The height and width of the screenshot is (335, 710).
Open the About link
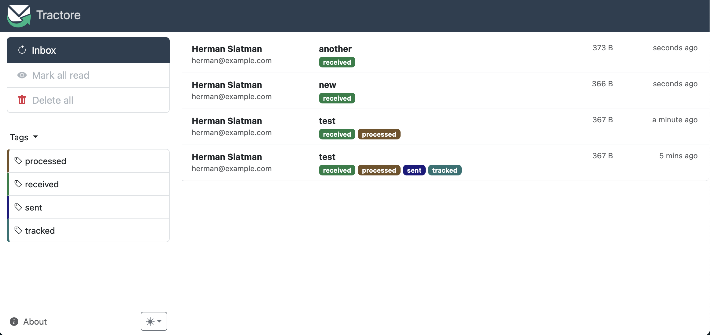tap(35, 322)
